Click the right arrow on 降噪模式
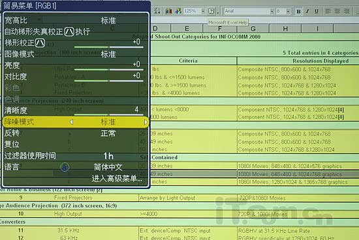359x240 pixels. tap(146, 122)
